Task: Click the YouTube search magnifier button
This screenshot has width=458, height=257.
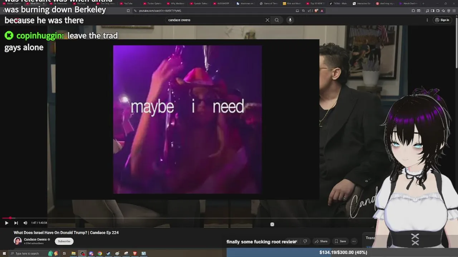Action: pos(277,20)
